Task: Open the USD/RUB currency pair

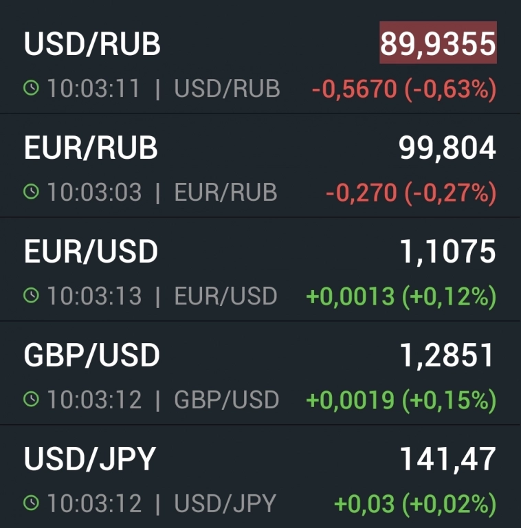Action: (92, 45)
